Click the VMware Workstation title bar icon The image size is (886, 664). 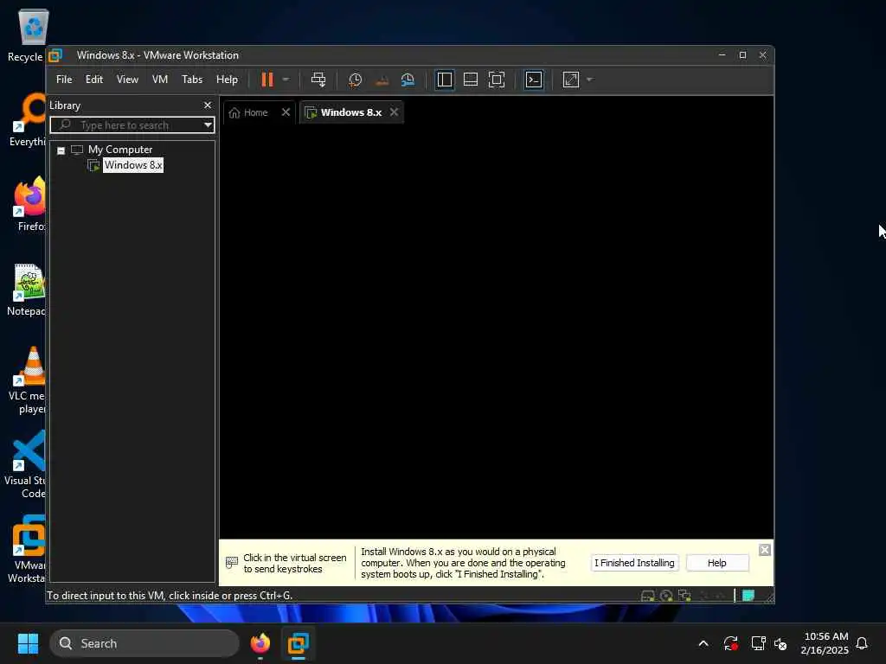(x=55, y=55)
